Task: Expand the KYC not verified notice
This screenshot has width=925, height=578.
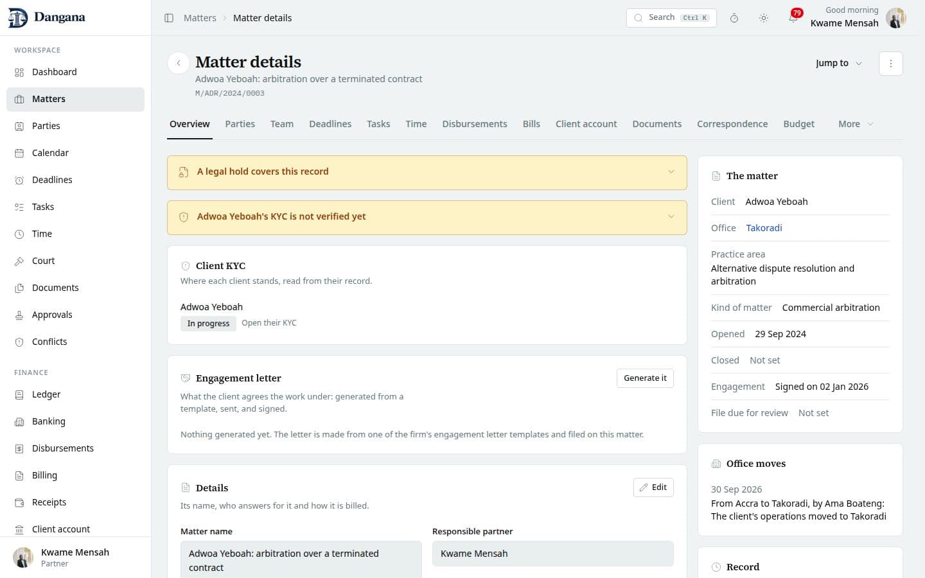Action: pyautogui.click(x=427, y=217)
